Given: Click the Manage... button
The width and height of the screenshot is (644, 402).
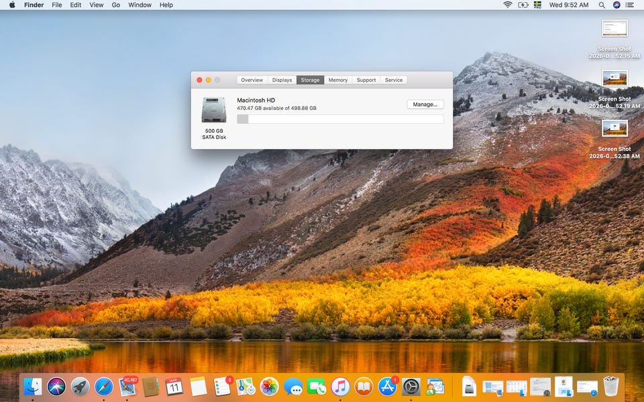Looking at the screenshot, I should click(x=425, y=105).
